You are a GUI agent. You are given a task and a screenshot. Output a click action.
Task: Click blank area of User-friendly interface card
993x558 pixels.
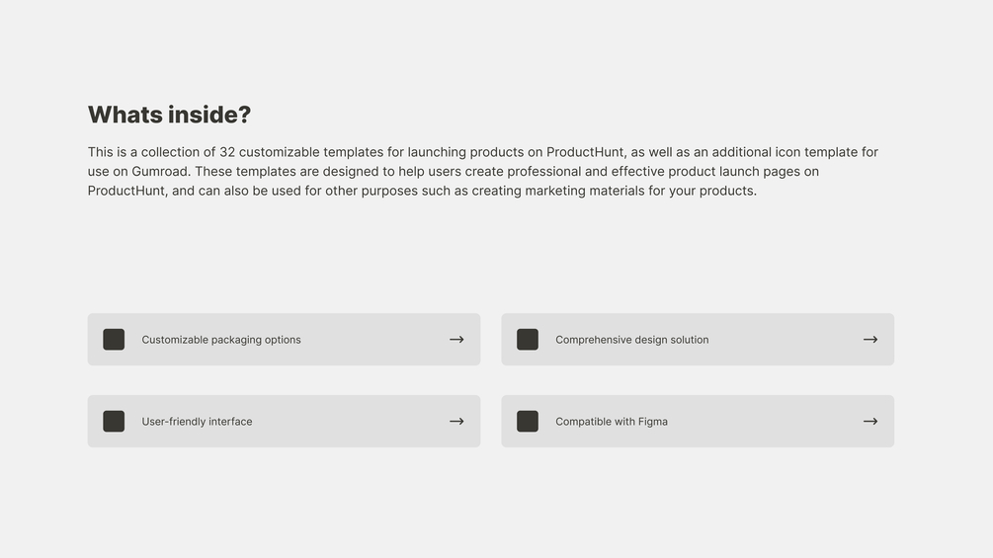tap(346, 422)
